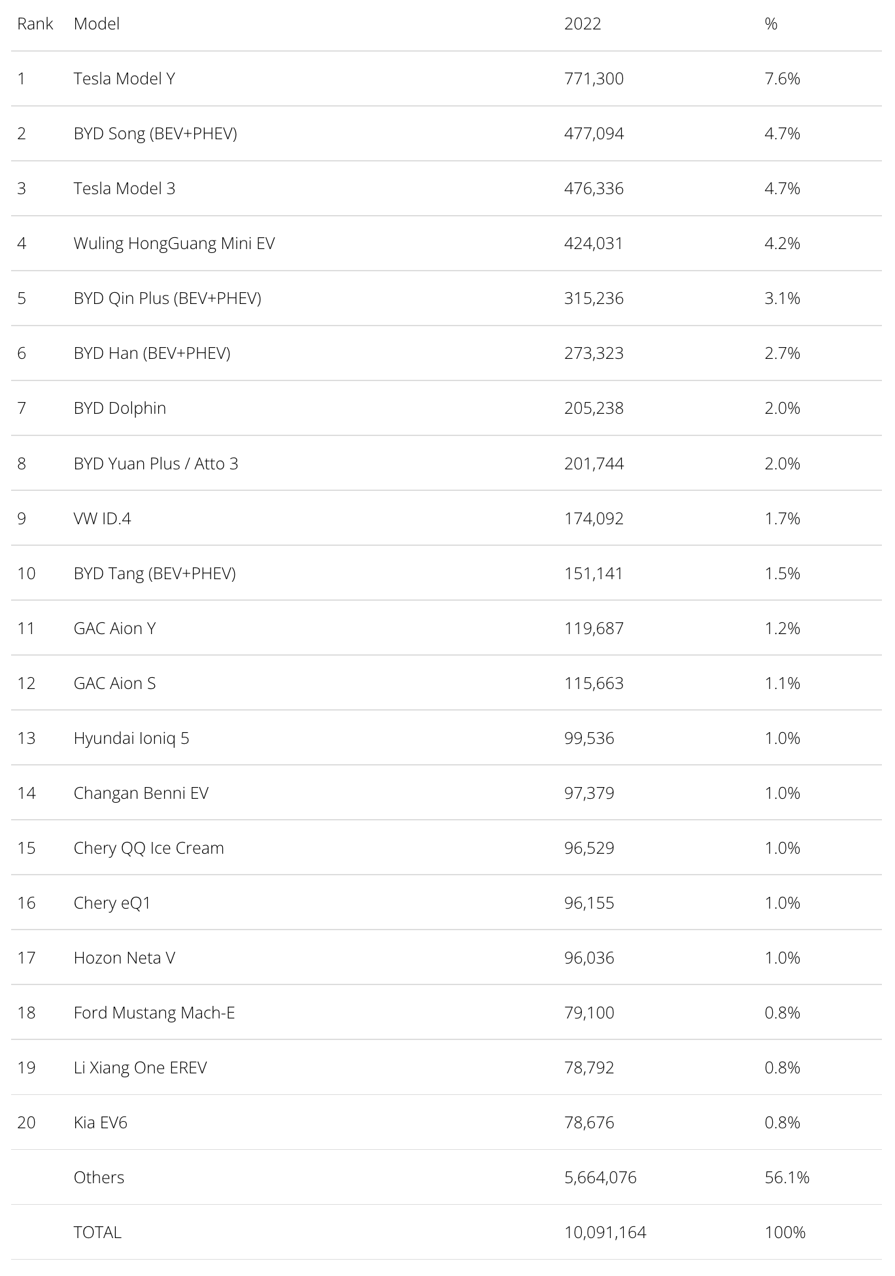Click the 1.5% share for BYD Tang
The height and width of the screenshot is (1276, 895).
click(x=782, y=573)
